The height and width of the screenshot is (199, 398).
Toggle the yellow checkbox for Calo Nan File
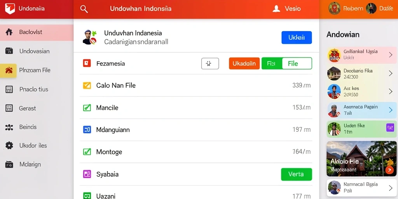click(87, 85)
